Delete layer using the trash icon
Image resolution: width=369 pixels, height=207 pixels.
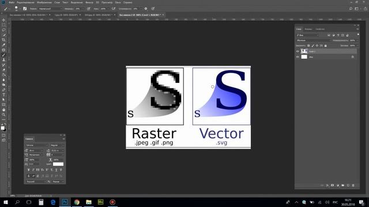click(x=353, y=185)
